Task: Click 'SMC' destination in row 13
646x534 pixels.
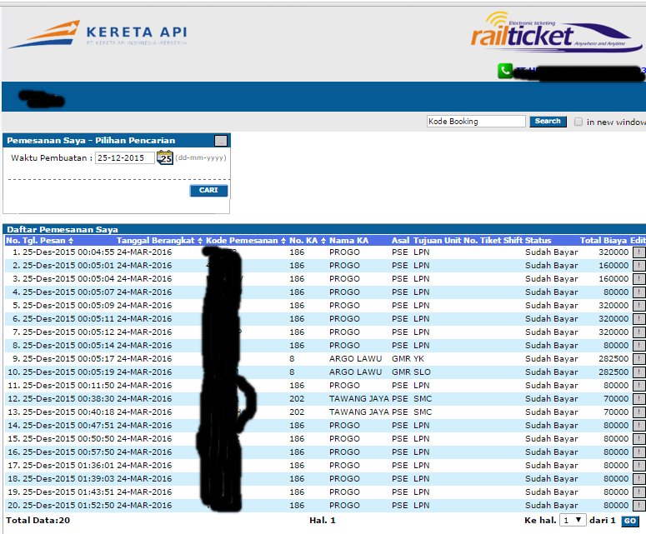Action: click(x=423, y=412)
